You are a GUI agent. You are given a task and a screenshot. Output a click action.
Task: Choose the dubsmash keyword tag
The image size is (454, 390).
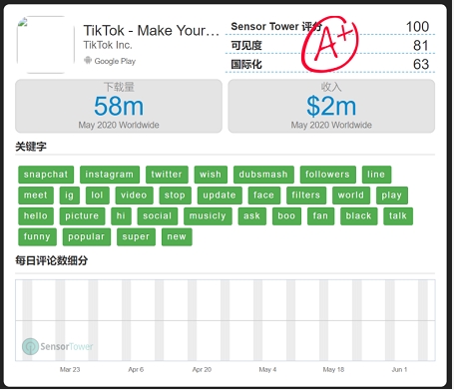263,175
